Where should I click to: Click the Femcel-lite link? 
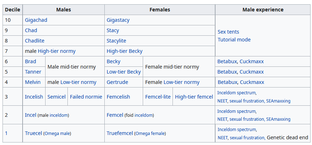[x=158, y=97]
